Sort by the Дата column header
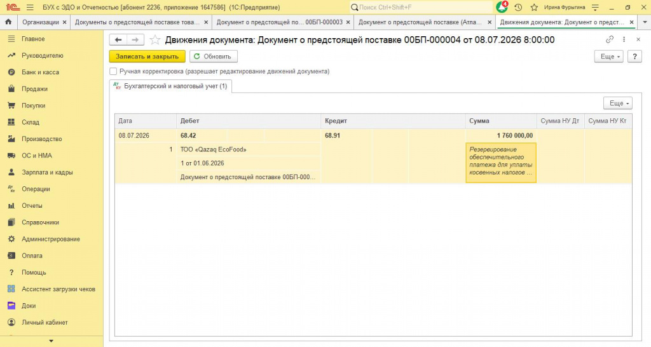Viewport: 651px width, 347px height. pos(146,121)
